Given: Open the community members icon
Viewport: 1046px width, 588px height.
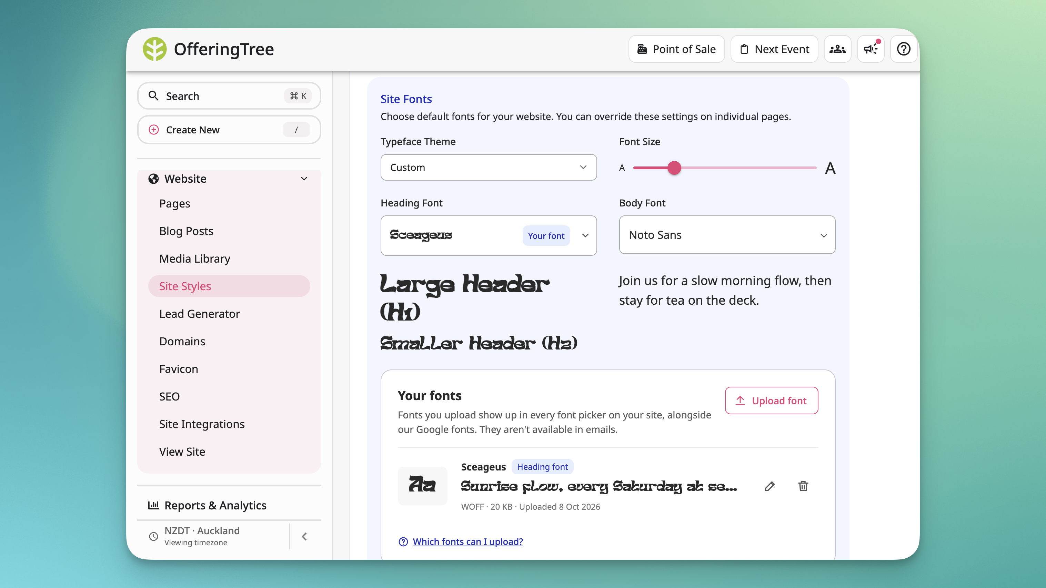Looking at the screenshot, I should click(837, 49).
